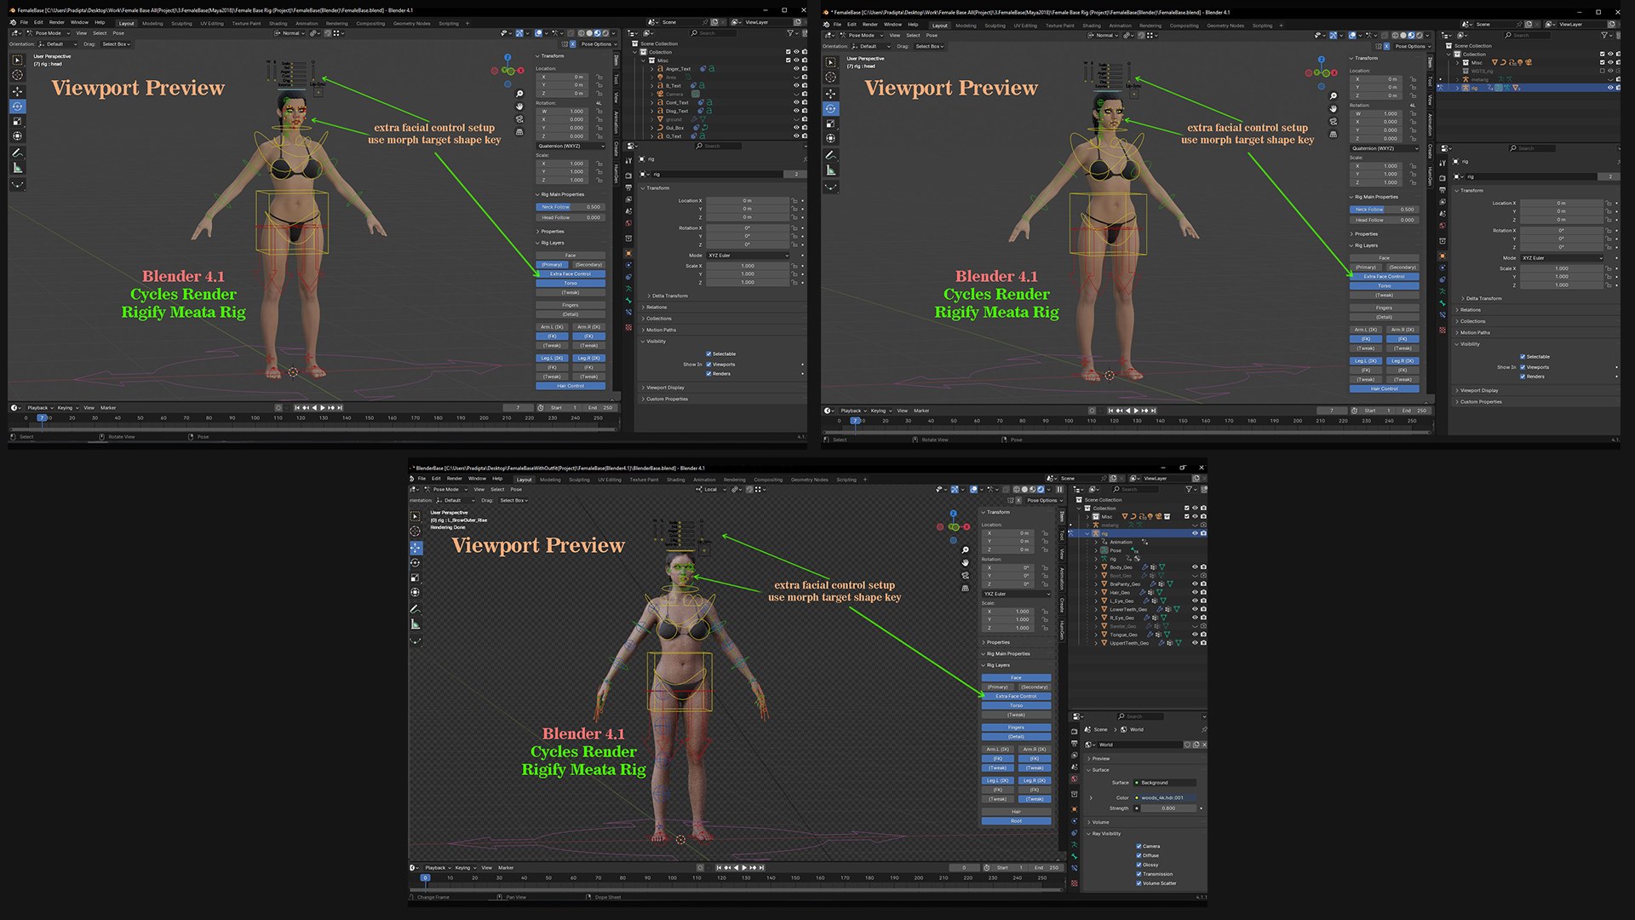This screenshot has width=1635, height=920.
Task: Expand Hair_Geo tree row in bottom outliner
Action: coord(1096,593)
